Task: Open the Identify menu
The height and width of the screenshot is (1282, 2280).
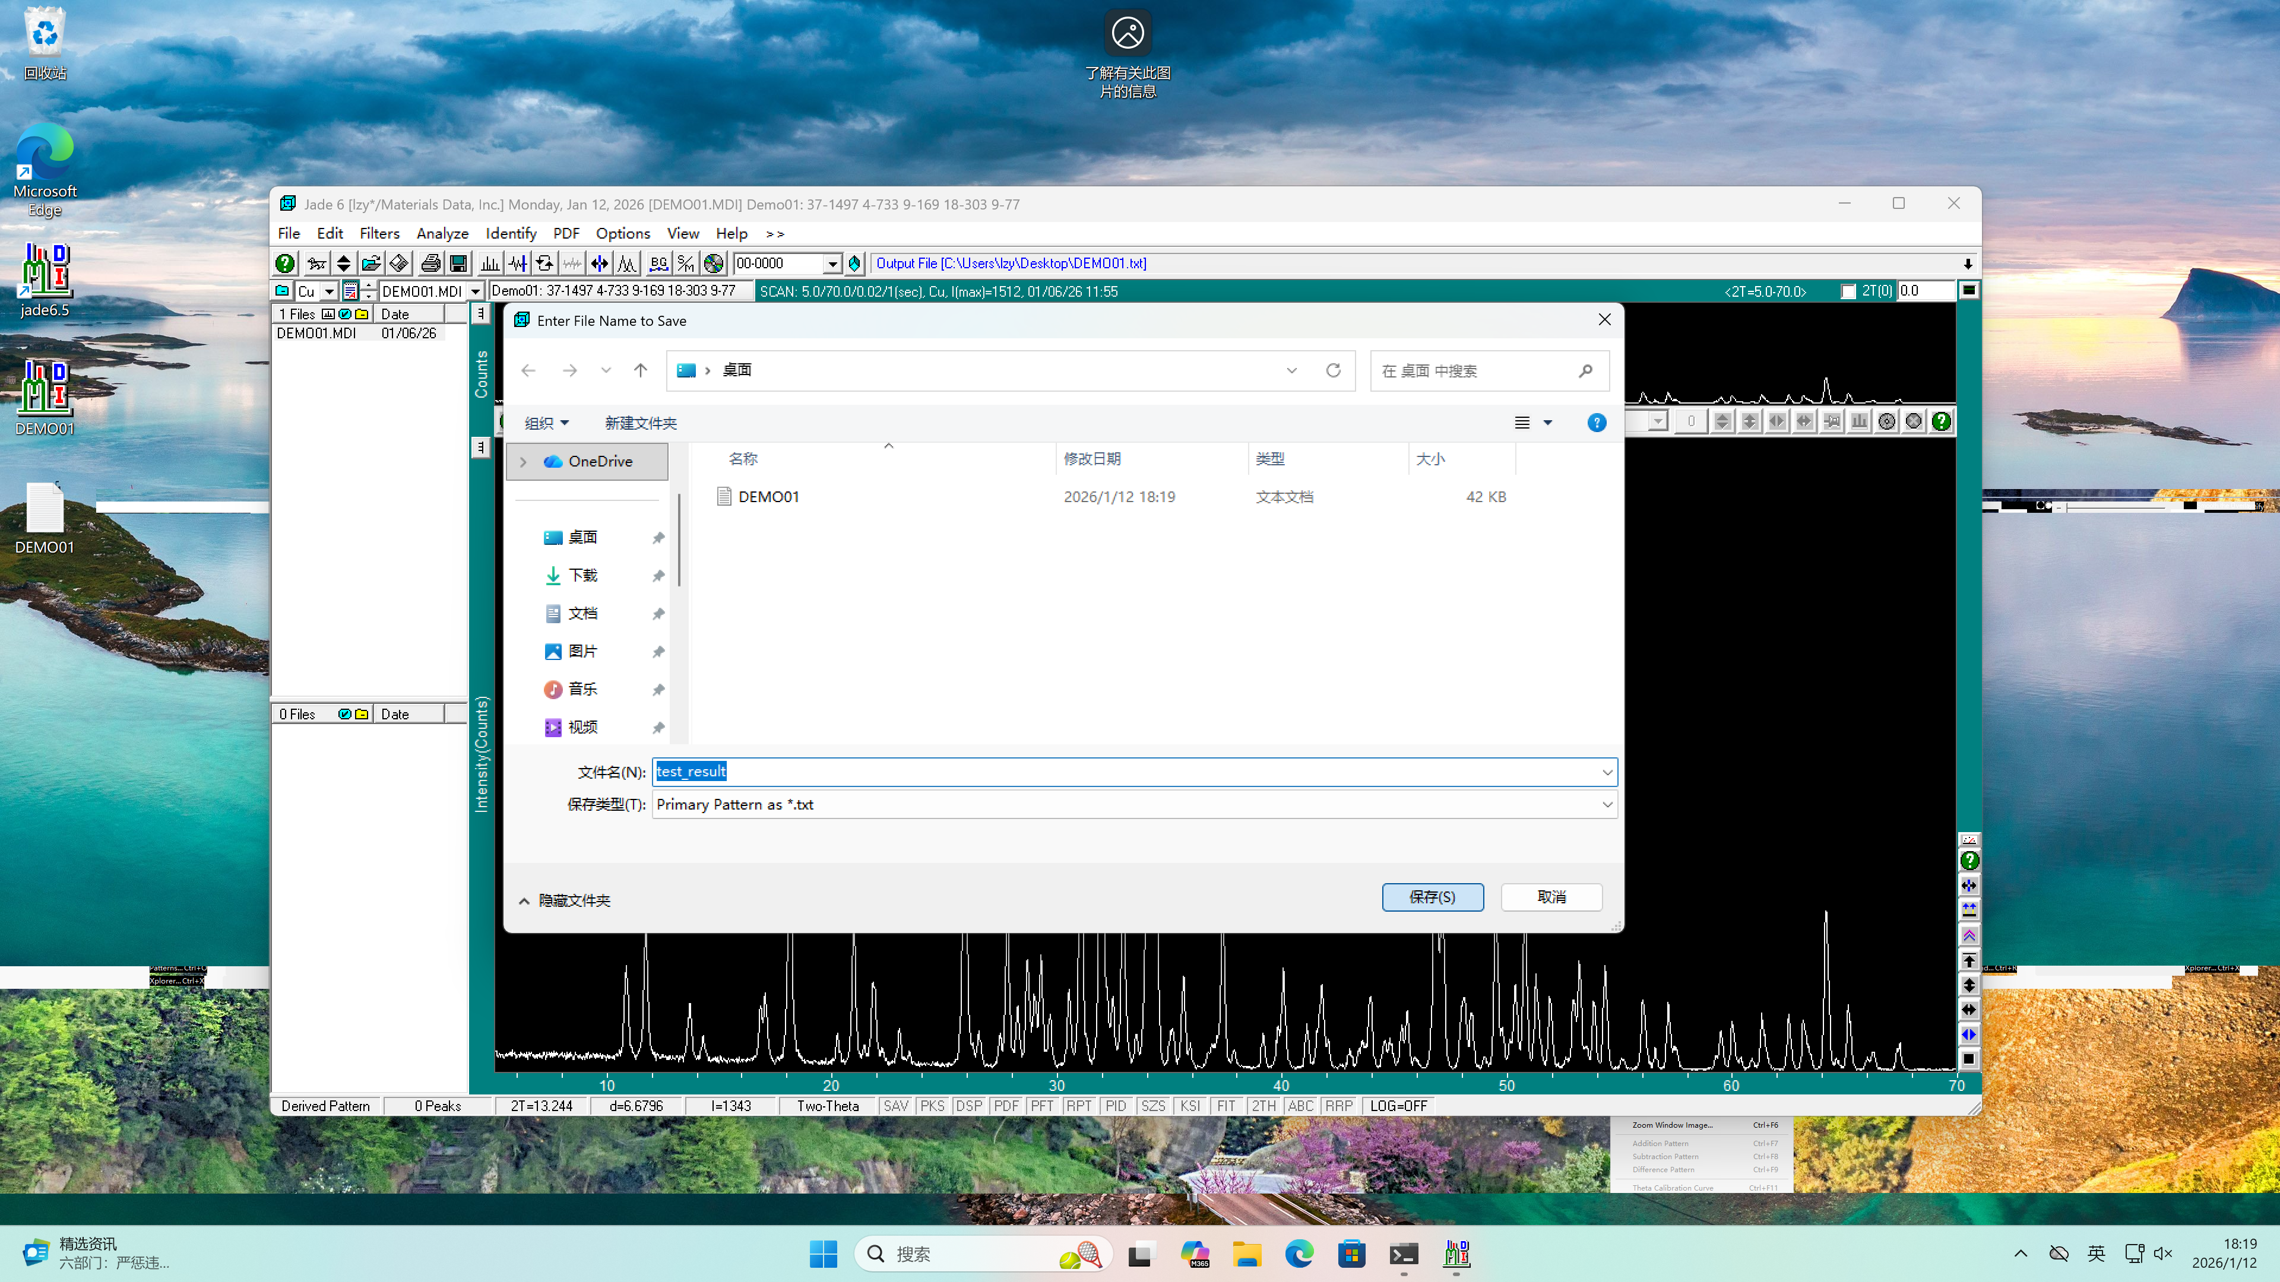Action: coord(511,234)
